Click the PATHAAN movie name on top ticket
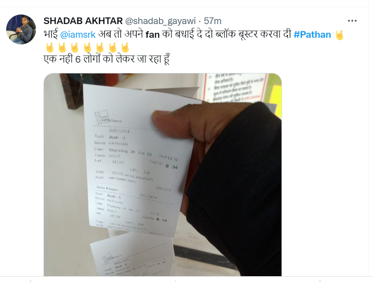This screenshot has height=282, width=373. (x=118, y=144)
